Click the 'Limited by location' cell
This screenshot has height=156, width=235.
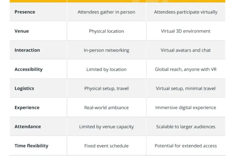[107, 69]
